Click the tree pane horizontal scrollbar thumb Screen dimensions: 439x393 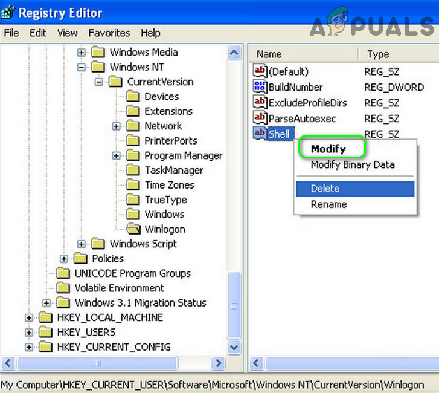tap(97, 363)
